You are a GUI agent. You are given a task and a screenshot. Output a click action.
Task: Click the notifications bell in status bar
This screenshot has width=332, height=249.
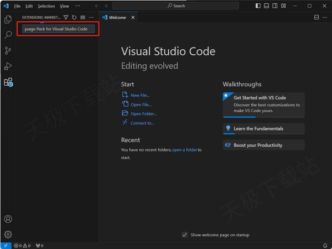[x=325, y=245]
